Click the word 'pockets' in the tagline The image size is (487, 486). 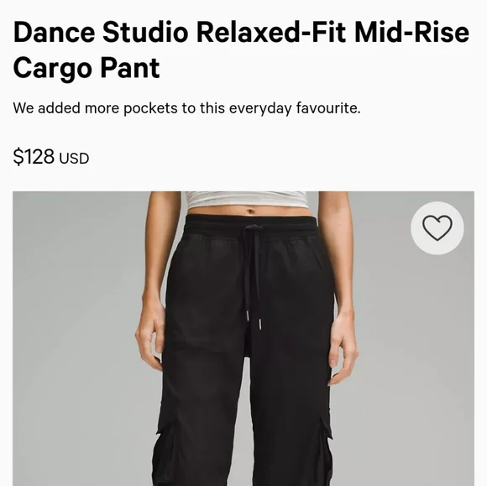[x=150, y=108]
